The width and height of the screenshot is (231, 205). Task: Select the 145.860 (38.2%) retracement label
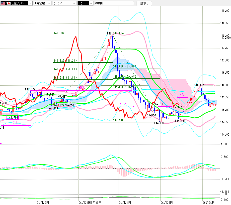click(124, 87)
